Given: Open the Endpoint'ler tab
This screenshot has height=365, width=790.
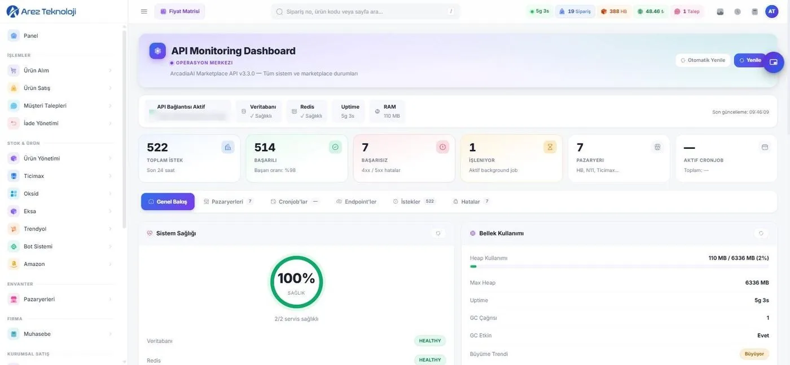Looking at the screenshot, I should (x=356, y=202).
